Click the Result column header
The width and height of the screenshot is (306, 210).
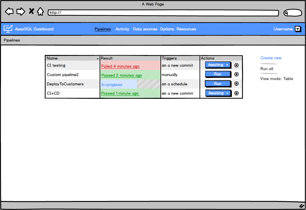(130, 58)
